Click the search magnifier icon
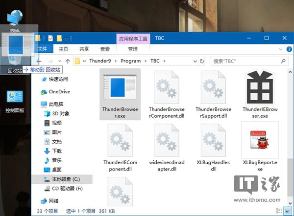This screenshot has height=216, width=294. click(x=283, y=61)
